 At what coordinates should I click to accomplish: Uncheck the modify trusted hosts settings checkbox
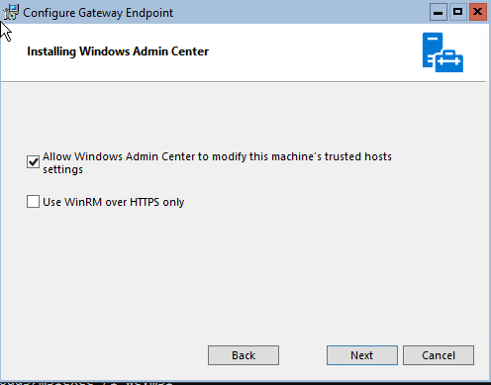pyautogui.click(x=33, y=162)
